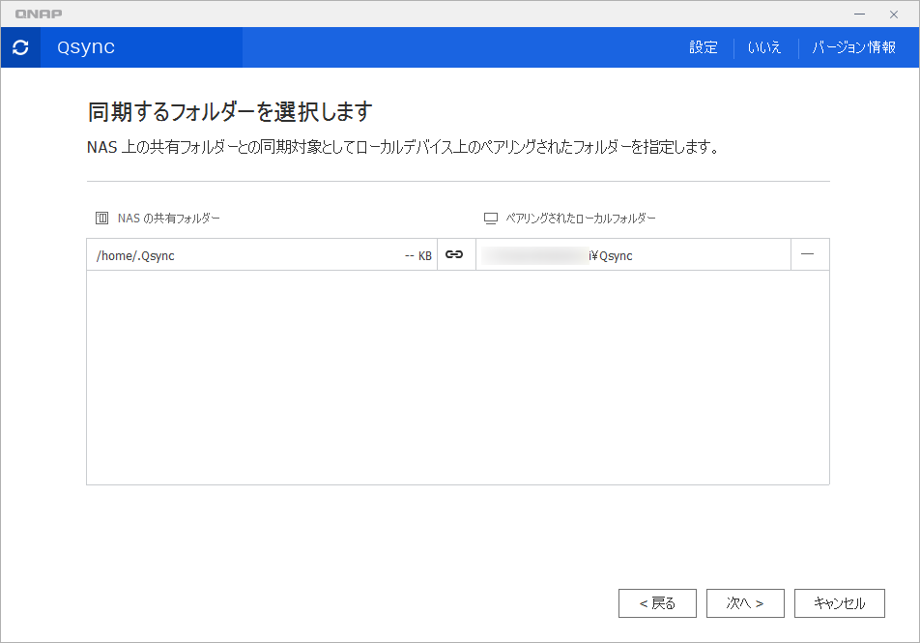The image size is (920, 643).
Task: Go back with the < 戻る button
Action: pyautogui.click(x=657, y=603)
